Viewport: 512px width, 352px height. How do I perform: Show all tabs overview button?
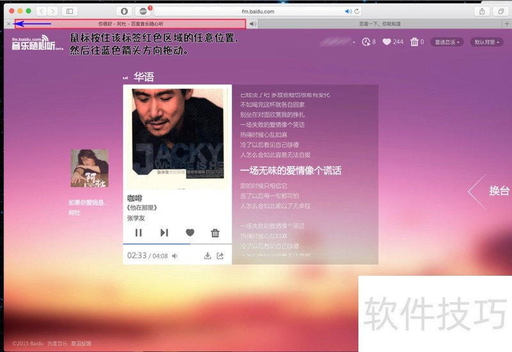coord(500,11)
